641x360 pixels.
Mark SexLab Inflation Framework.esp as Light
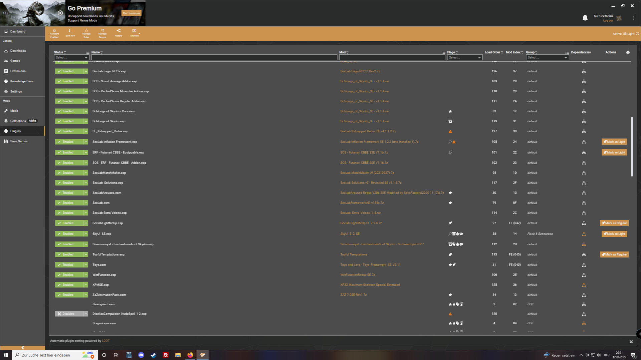coord(614,142)
